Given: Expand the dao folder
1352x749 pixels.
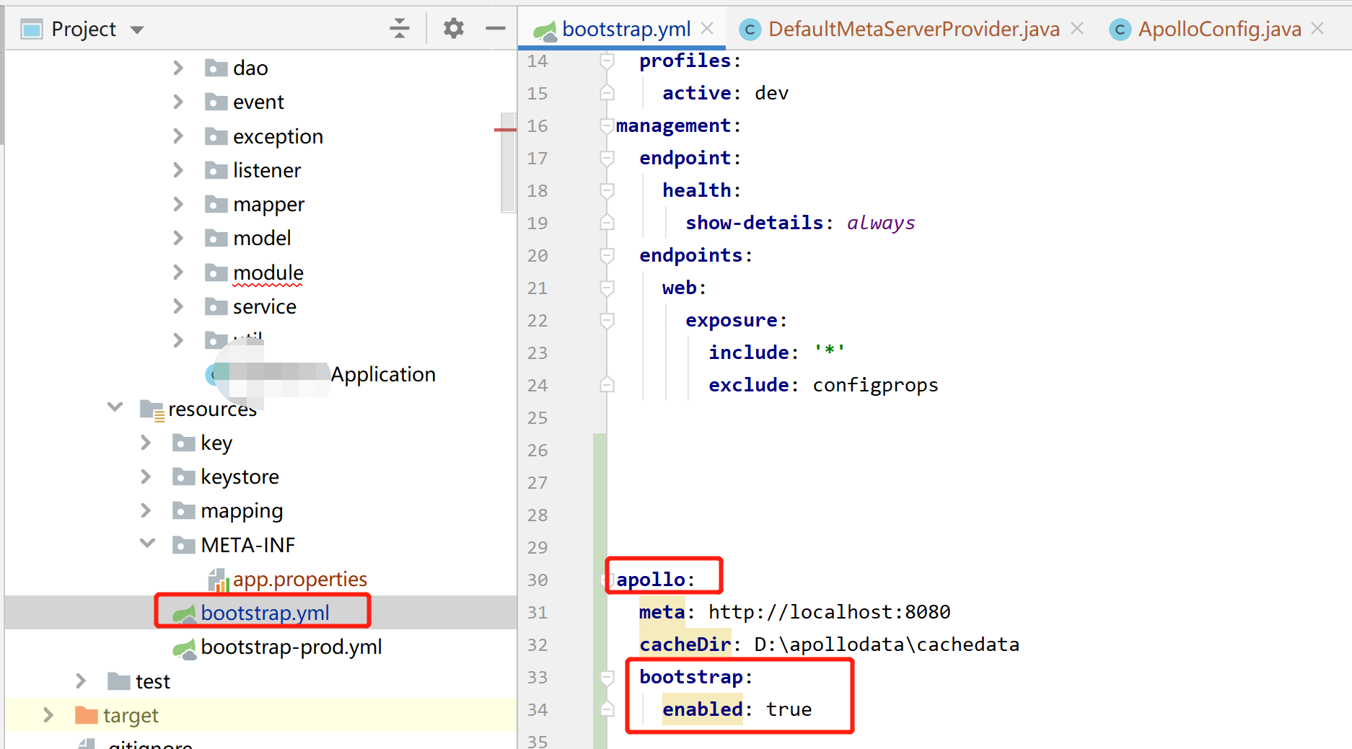Looking at the screenshot, I should pos(178,67).
